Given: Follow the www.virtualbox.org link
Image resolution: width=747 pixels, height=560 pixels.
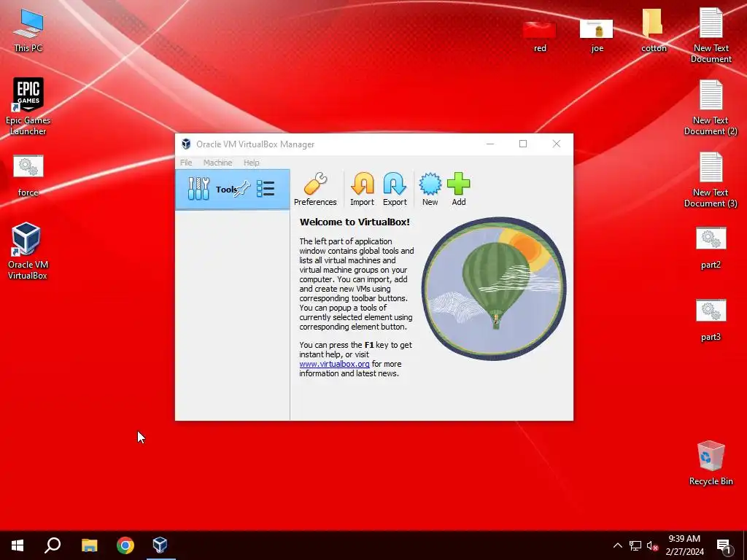Looking at the screenshot, I should coord(334,364).
